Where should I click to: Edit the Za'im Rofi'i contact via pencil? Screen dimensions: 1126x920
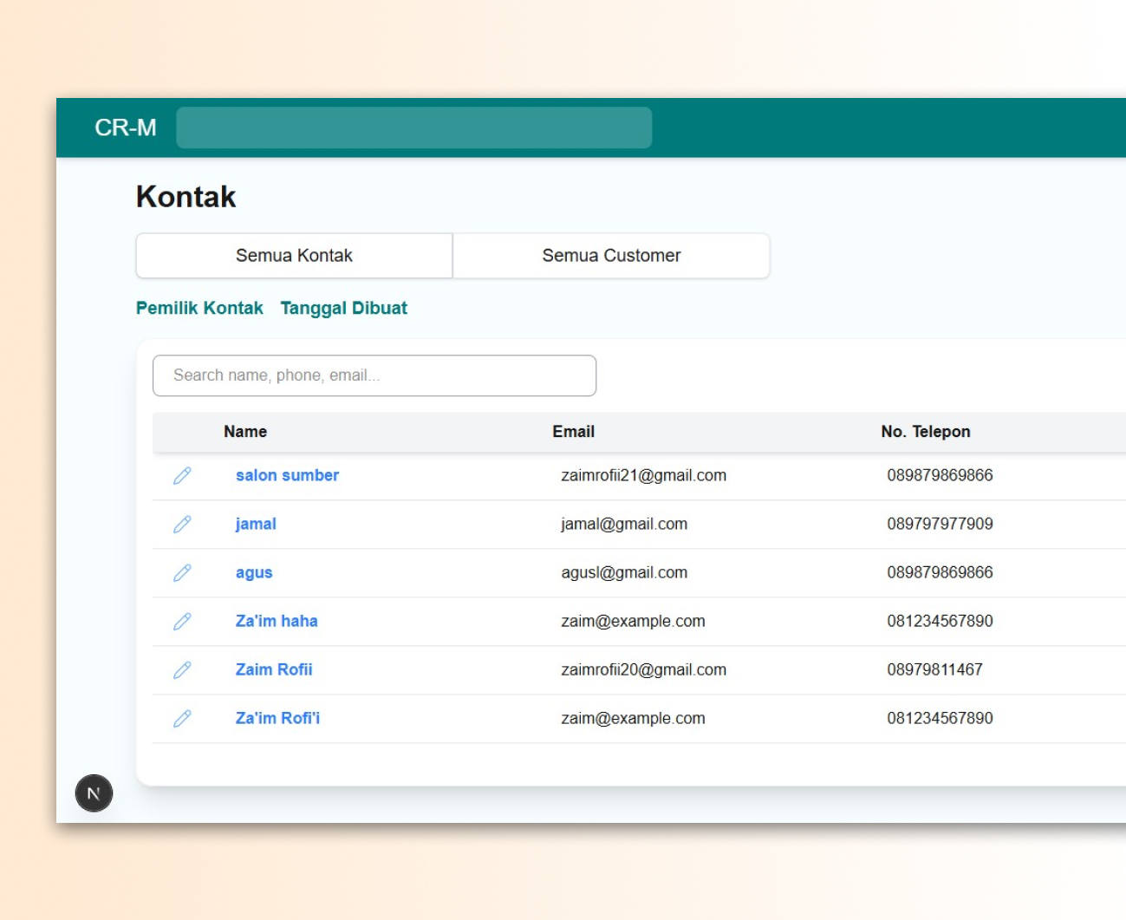[182, 718]
